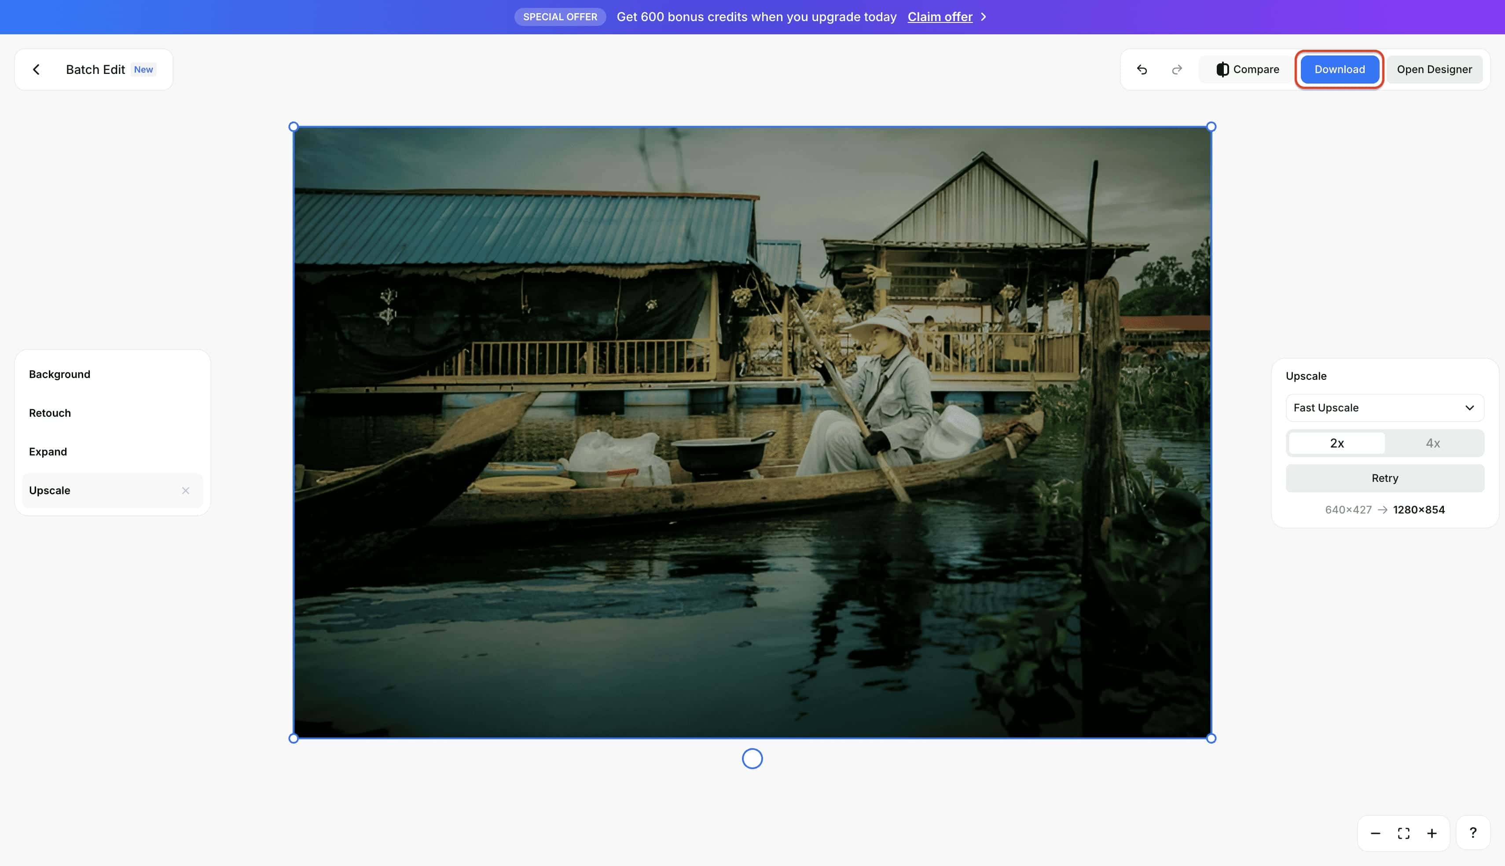Select the 4x upscale option
Viewport: 1505px width, 866px height.
pyautogui.click(x=1432, y=443)
